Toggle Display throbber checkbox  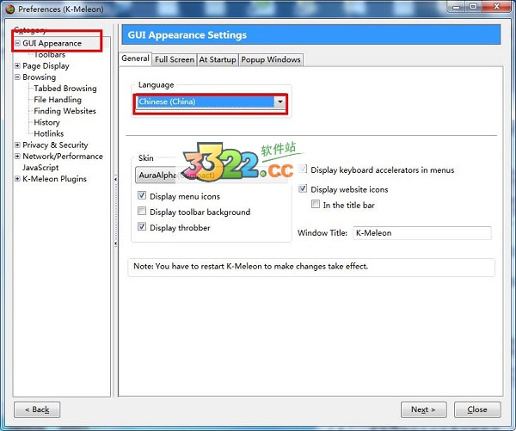(x=142, y=227)
